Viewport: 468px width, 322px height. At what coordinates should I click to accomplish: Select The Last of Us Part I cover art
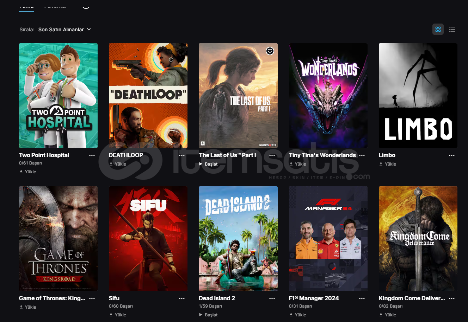(x=238, y=96)
